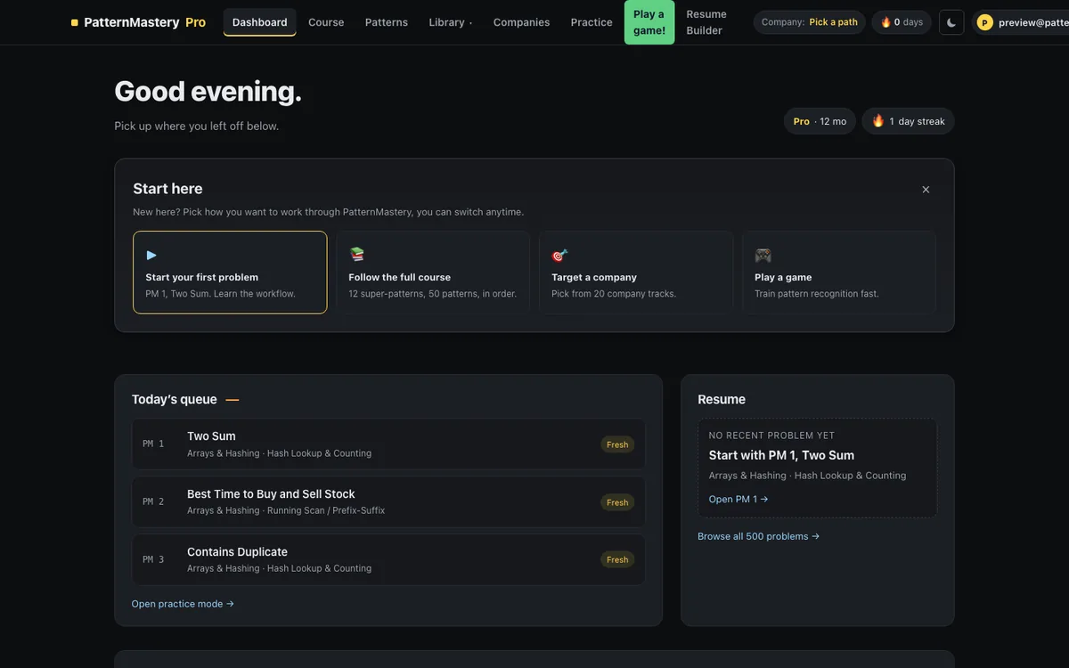Open the Contains Duplicate queue item
Screen dimensions: 1069x668
coord(388,559)
